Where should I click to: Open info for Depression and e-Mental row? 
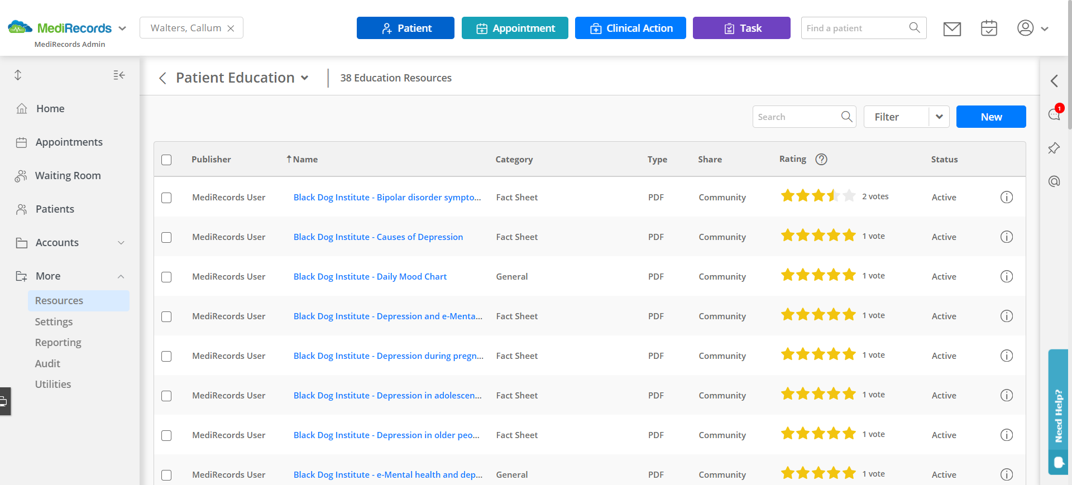tap(1006, 316)
